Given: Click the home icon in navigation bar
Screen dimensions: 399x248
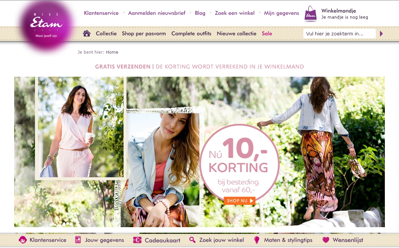Looking at the screenshot, I should (86, 34).
